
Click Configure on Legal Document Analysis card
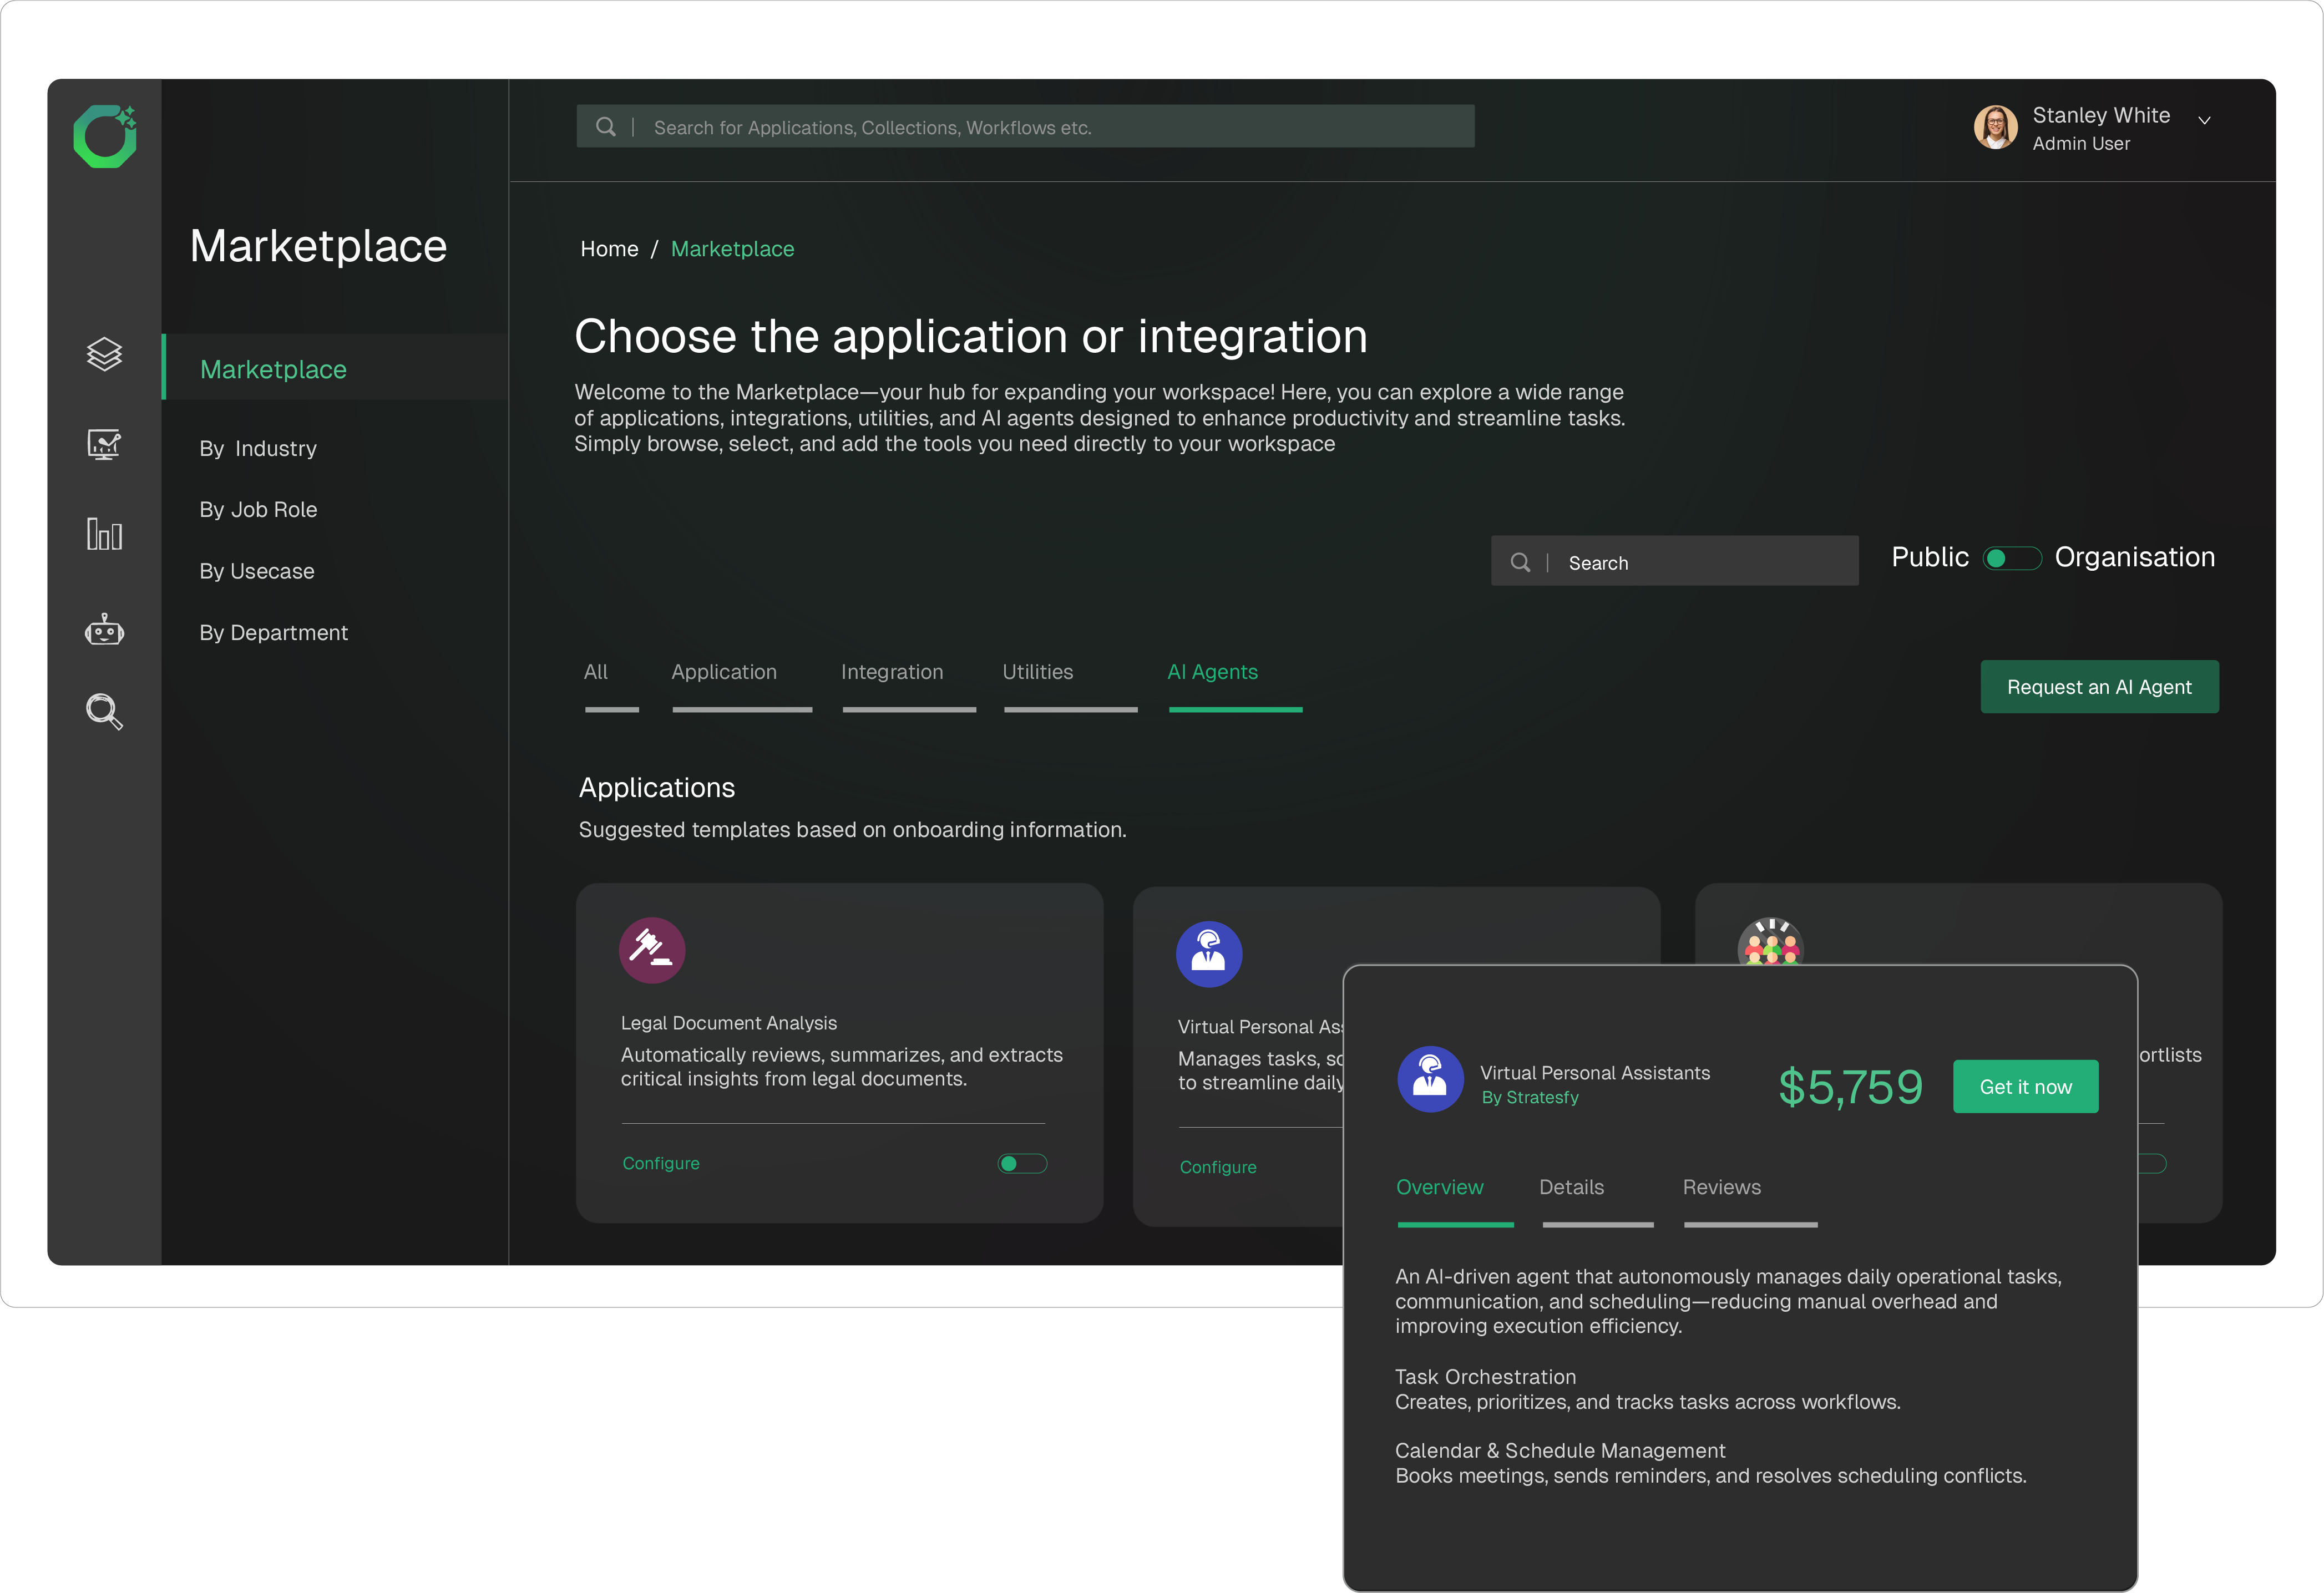(661, 1163)
